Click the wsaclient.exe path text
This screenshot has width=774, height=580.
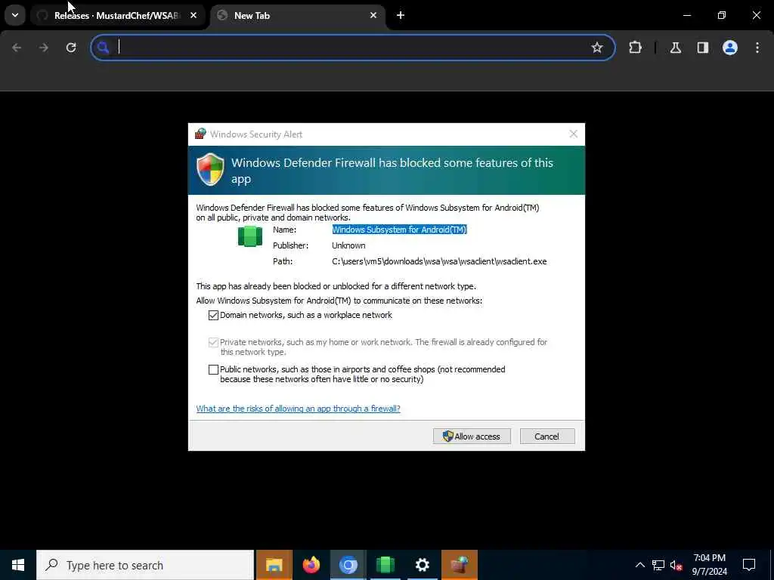click(439, 261)
